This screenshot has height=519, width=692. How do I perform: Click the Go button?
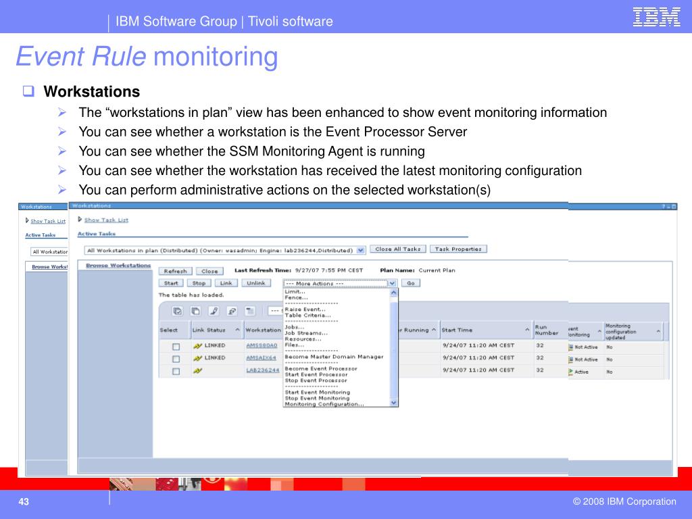point(410,283)
